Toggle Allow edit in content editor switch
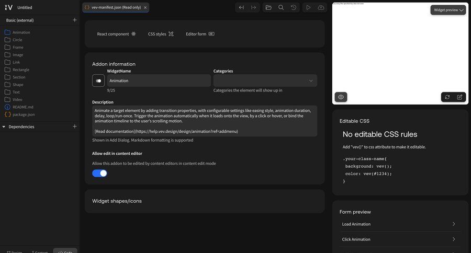Image resolution: width=471 pixels, height=253 pixels. tap(99, 173)
